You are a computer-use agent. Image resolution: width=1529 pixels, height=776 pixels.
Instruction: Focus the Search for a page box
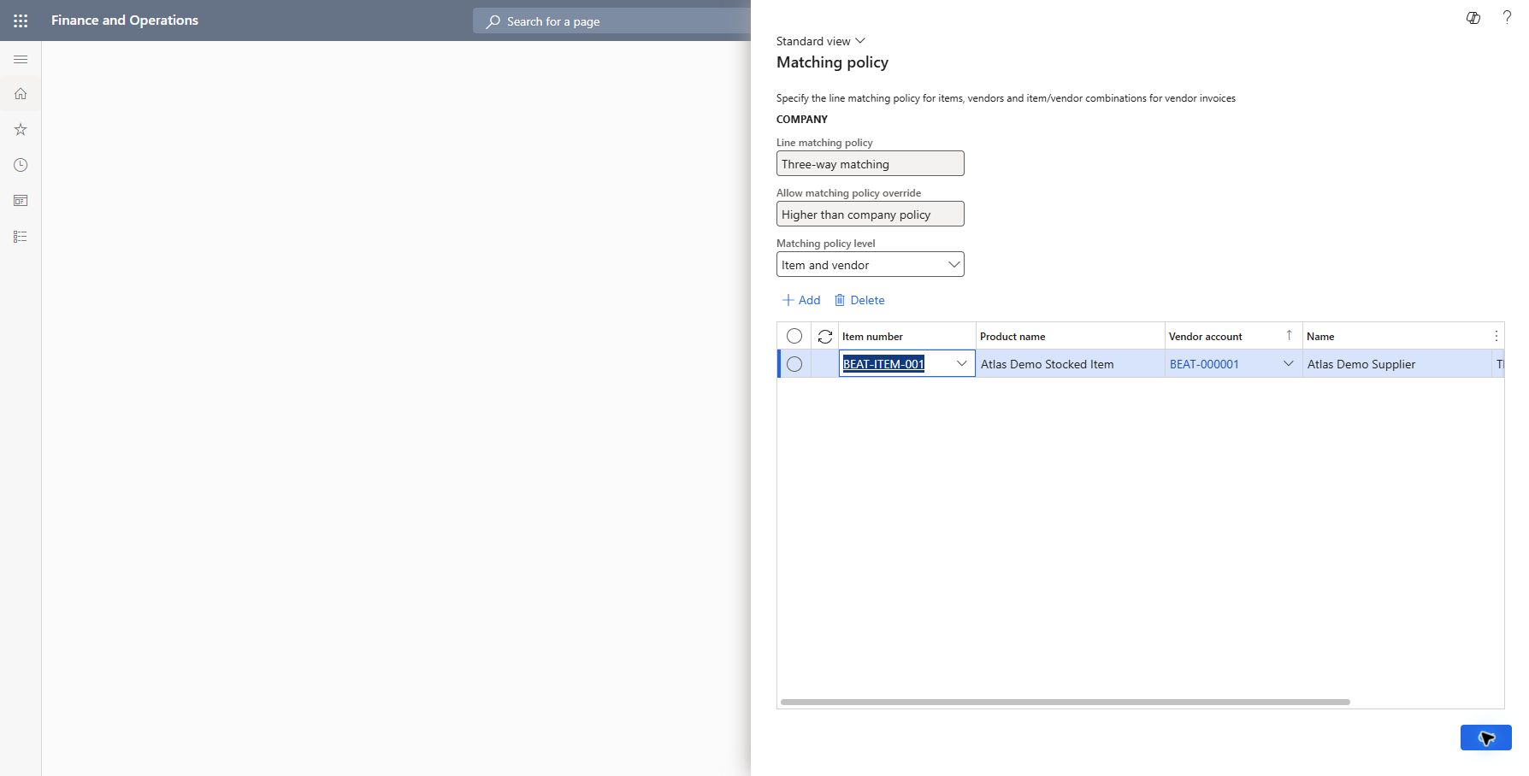click(x=611, y=21)
